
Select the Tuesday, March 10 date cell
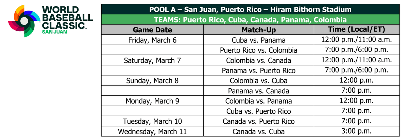click(152, 121)
